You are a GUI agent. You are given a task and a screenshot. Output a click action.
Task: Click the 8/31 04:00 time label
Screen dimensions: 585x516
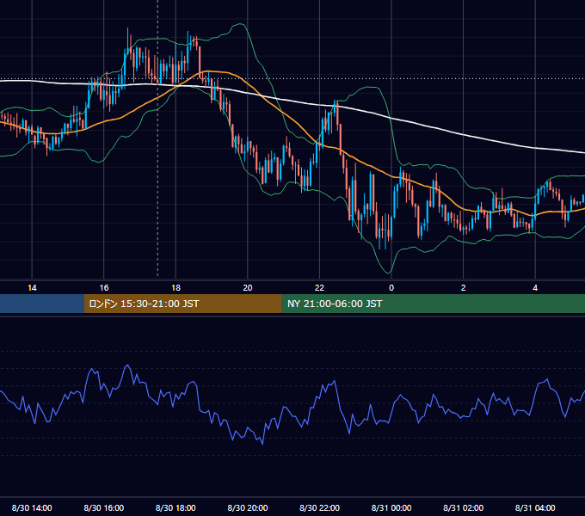[x=535, y=507]
